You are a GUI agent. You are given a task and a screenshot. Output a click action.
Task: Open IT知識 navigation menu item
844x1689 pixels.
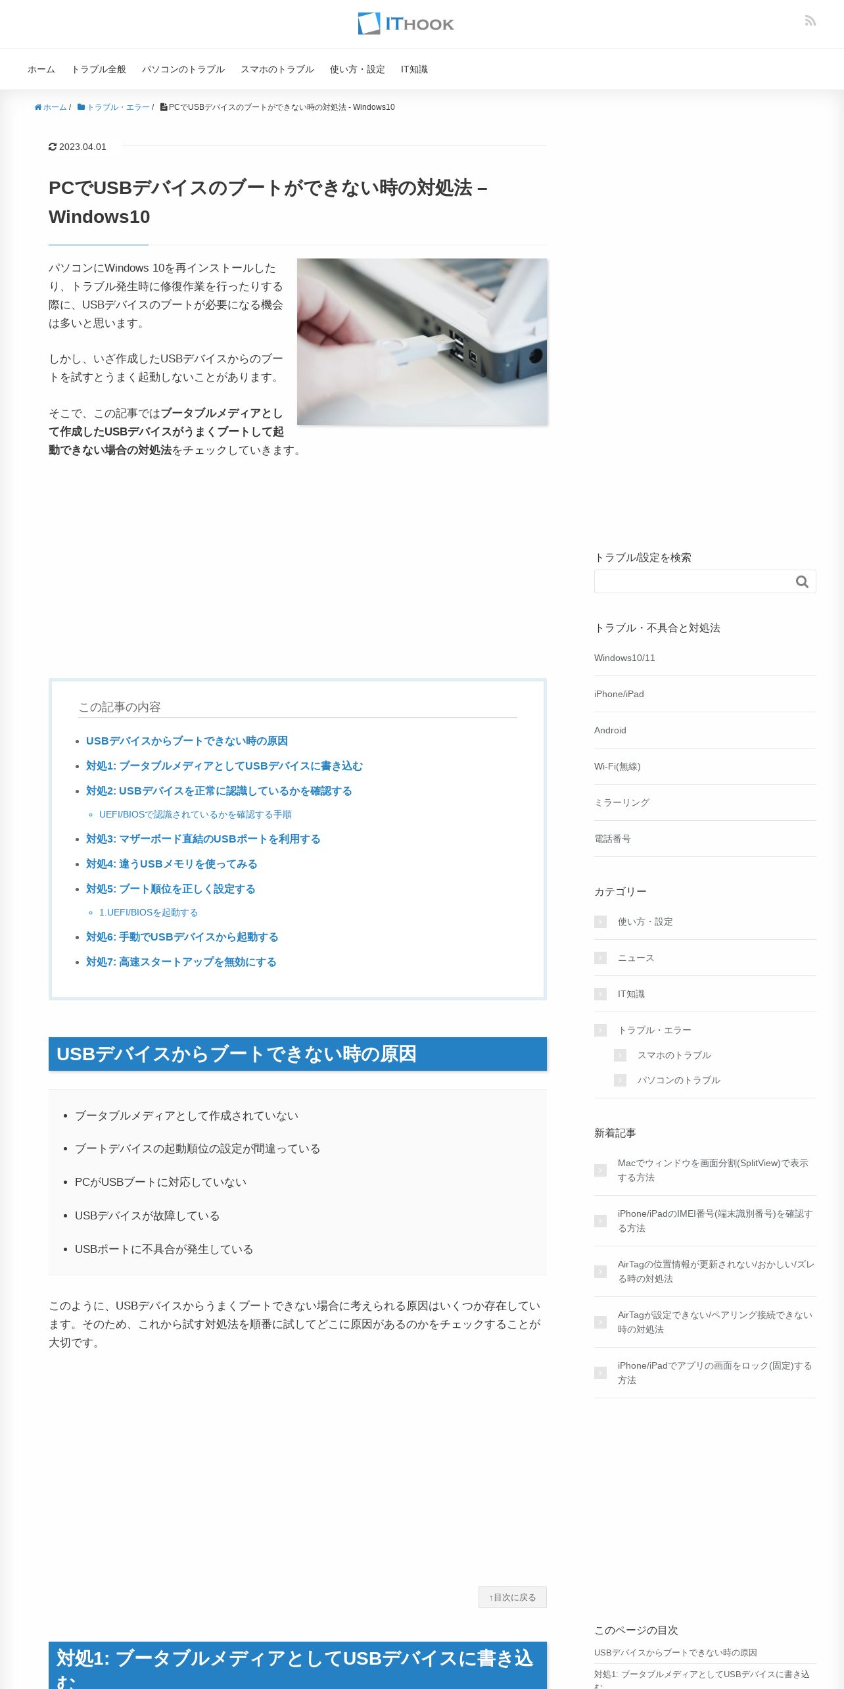pyautogui.click(x=414, y=69)
